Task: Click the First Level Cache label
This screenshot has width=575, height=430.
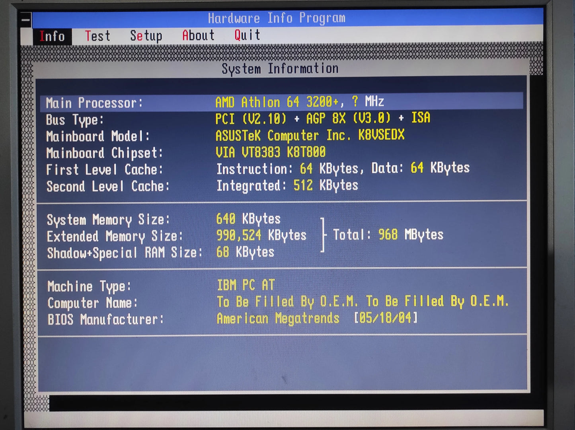Action: (105, 170)
